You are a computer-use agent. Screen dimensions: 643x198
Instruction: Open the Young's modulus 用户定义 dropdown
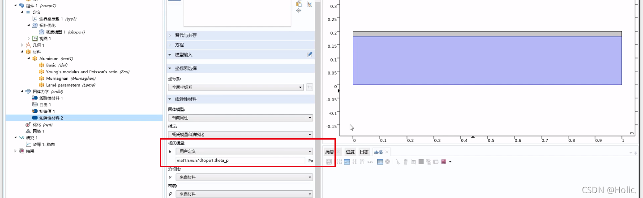tap(244, 151)
